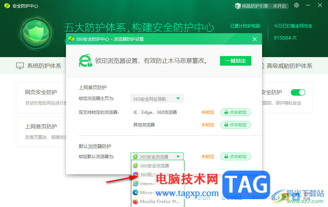Select Internet Explorer in the dropdown list
The width and height of the screenshot is (328, 207).
pos(158,183)
